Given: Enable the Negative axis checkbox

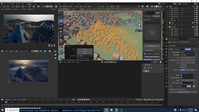Looking at the screenshot, I should coord(181,65).
